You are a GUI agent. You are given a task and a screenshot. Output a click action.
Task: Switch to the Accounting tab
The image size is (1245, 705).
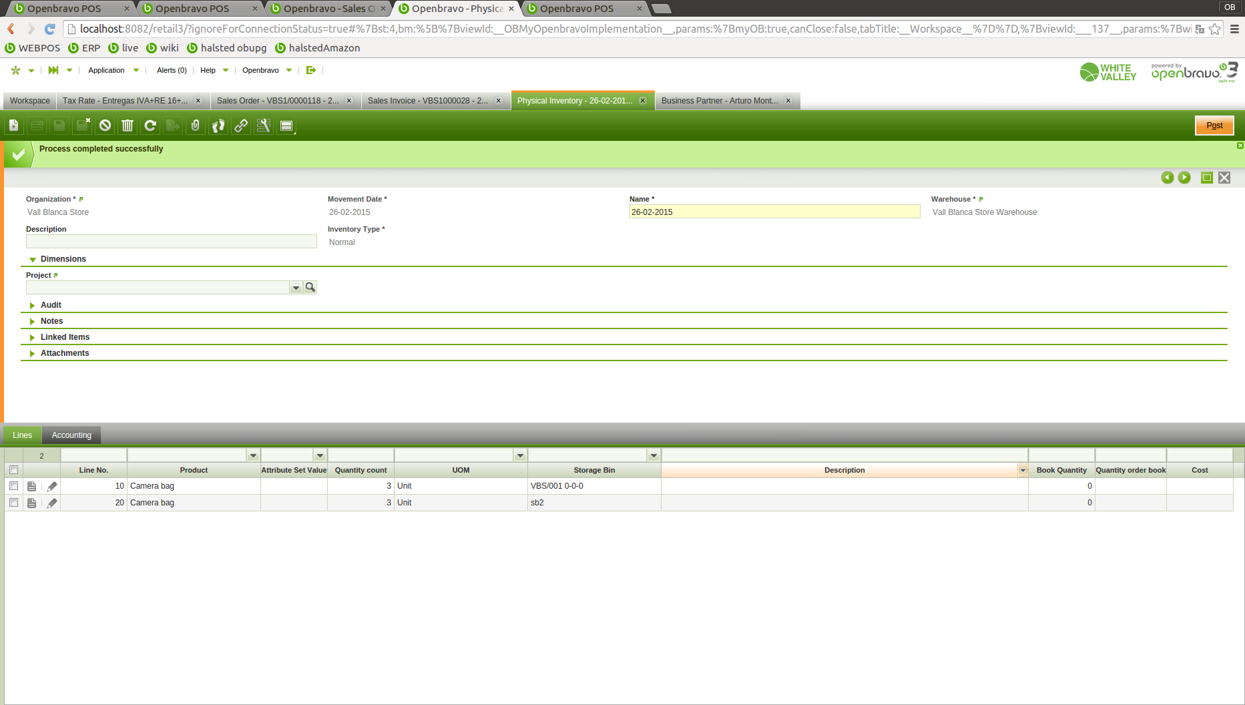coord(71,435)
